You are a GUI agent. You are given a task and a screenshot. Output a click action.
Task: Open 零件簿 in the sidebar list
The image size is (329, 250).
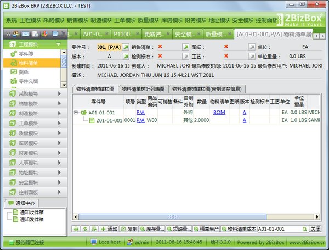26,54
